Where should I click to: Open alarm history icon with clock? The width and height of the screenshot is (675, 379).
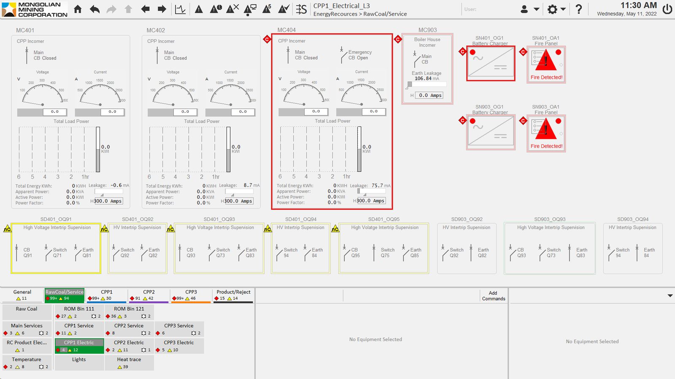point(216,9)
